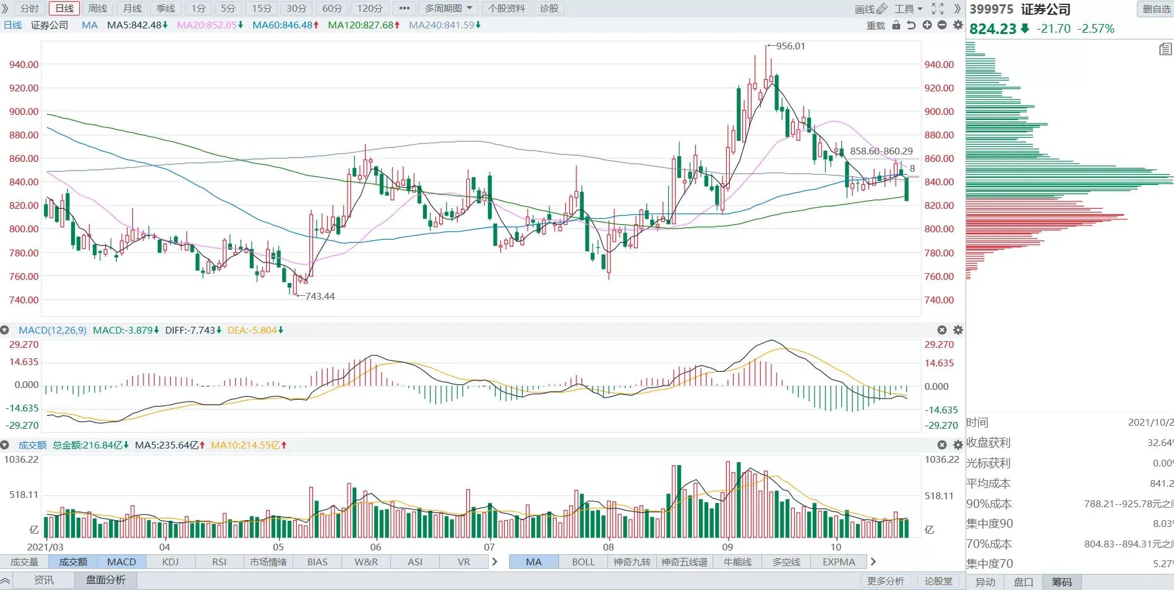Image resolution: width=1174 pixels, height=590 pixels.
Task: Collapse bottom panel double-up arrow icon
Action: [6, 581]
